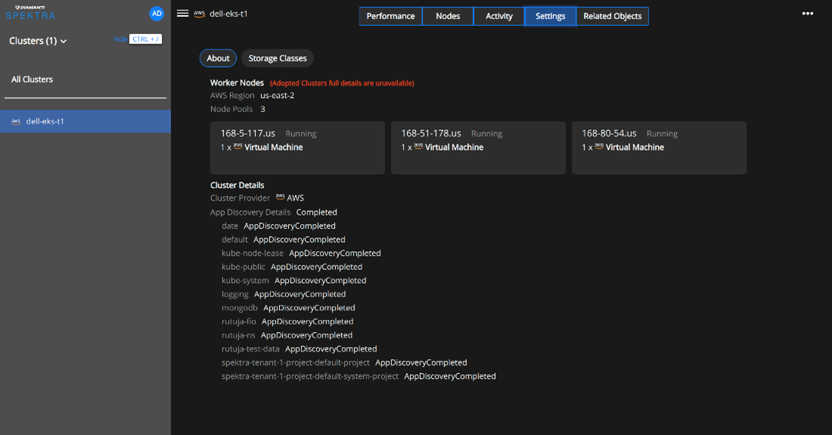832x435 pixels.
Task: Click the AWS icon in sidebar cluster row
Action: coord(16,122)
